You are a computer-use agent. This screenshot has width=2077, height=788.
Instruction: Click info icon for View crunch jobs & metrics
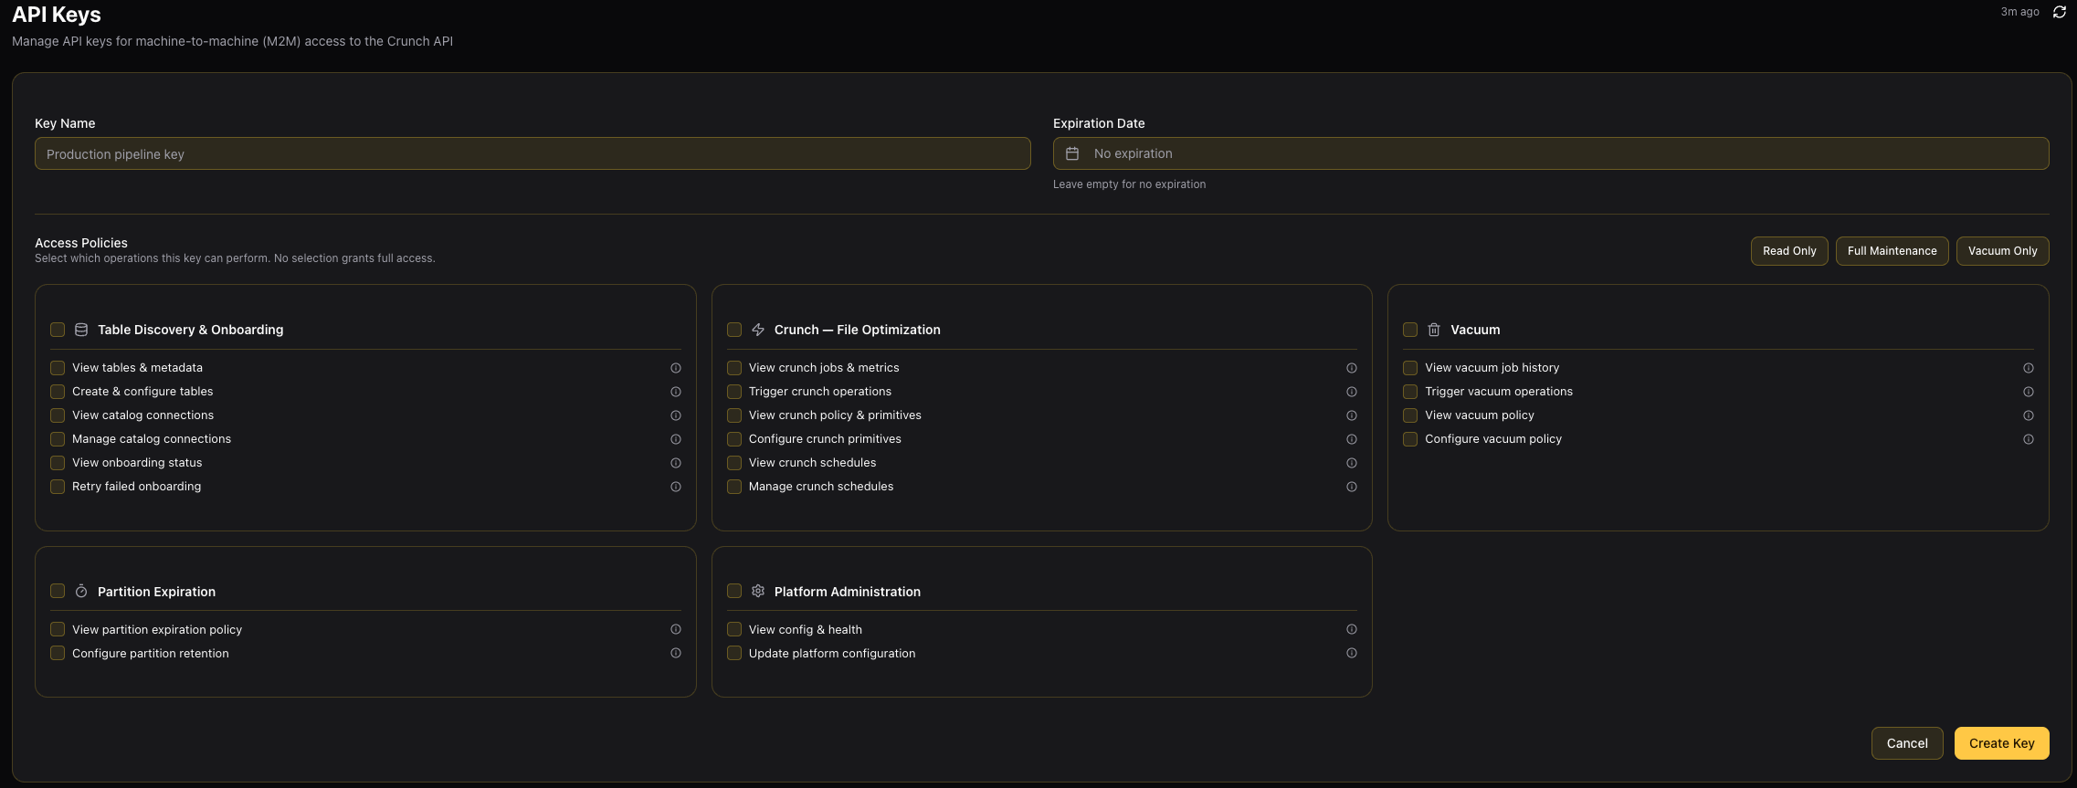click(x=1352, y=368)
